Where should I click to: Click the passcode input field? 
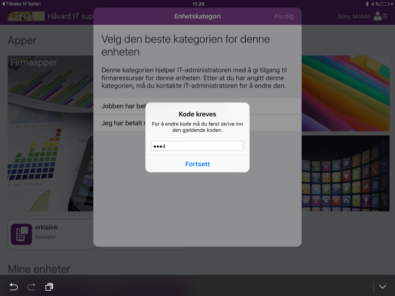point(197,146)
